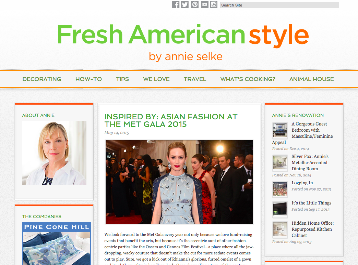Open Silver Fox Dining Room post link
358x265 pixels.
310,162
